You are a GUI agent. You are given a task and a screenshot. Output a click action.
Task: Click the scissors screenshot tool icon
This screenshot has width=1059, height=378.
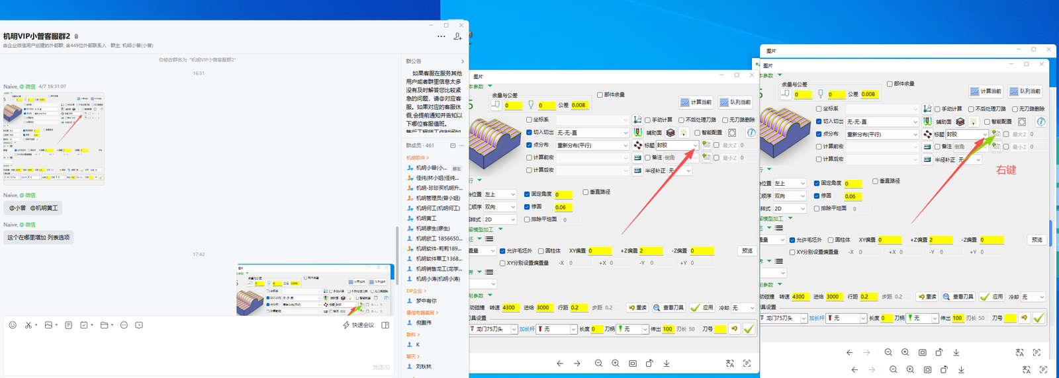click(28, 325)
